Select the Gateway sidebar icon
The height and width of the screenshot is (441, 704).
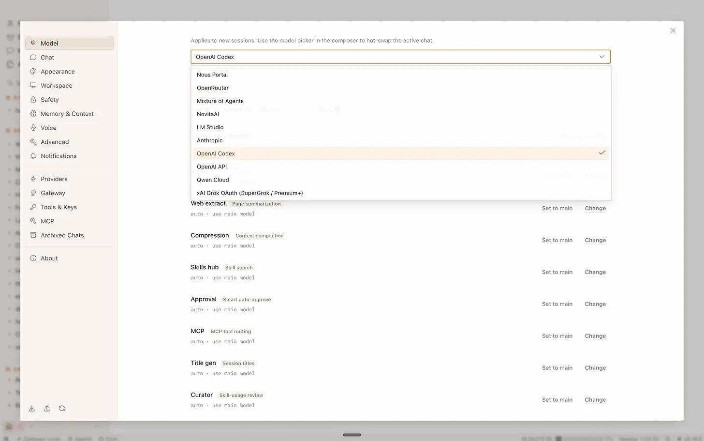coord(33,193)
